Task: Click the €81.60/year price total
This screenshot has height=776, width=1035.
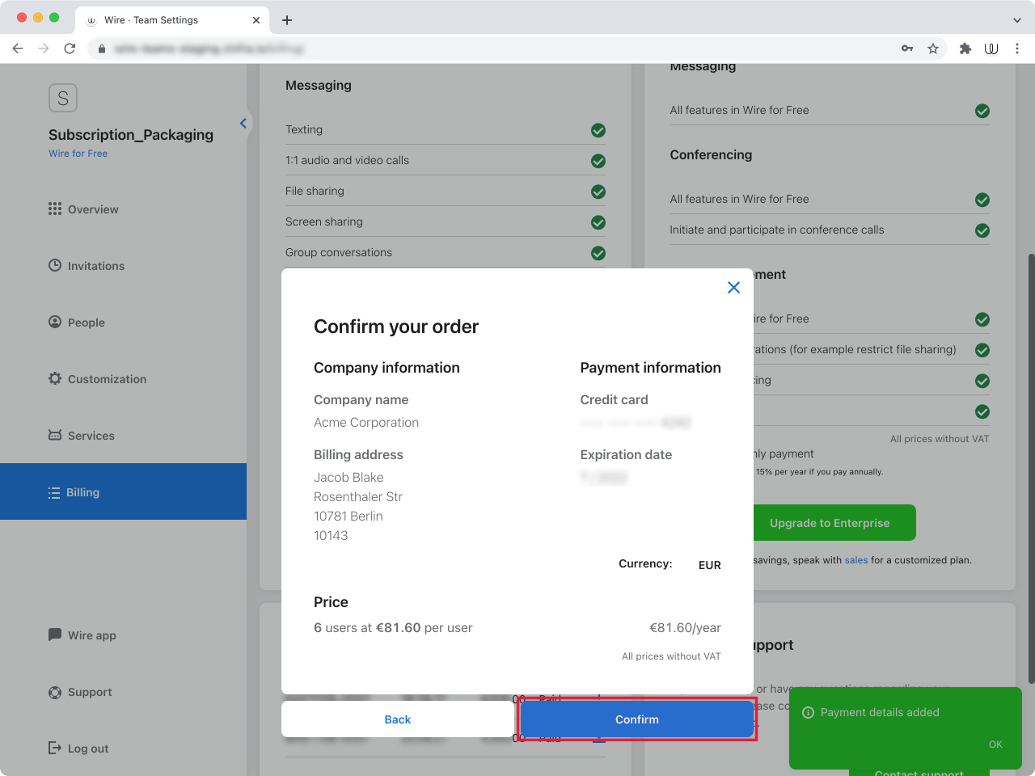Action: [x=685, y=628]
